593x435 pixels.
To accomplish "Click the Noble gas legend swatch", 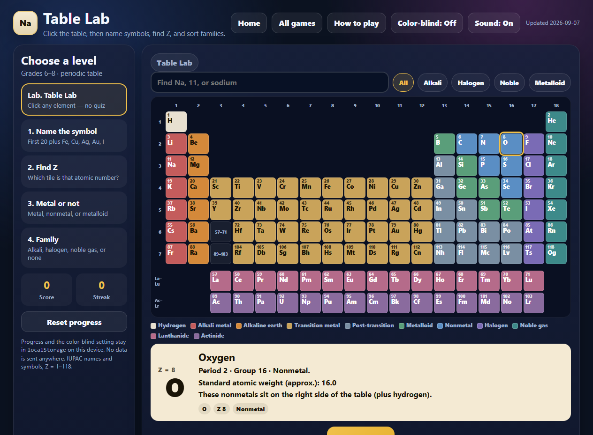I will tap(515, 325).
